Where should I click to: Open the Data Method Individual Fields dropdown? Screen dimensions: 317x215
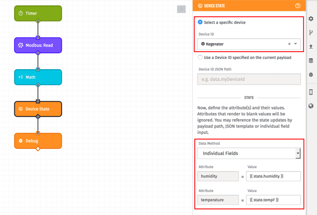249,153
